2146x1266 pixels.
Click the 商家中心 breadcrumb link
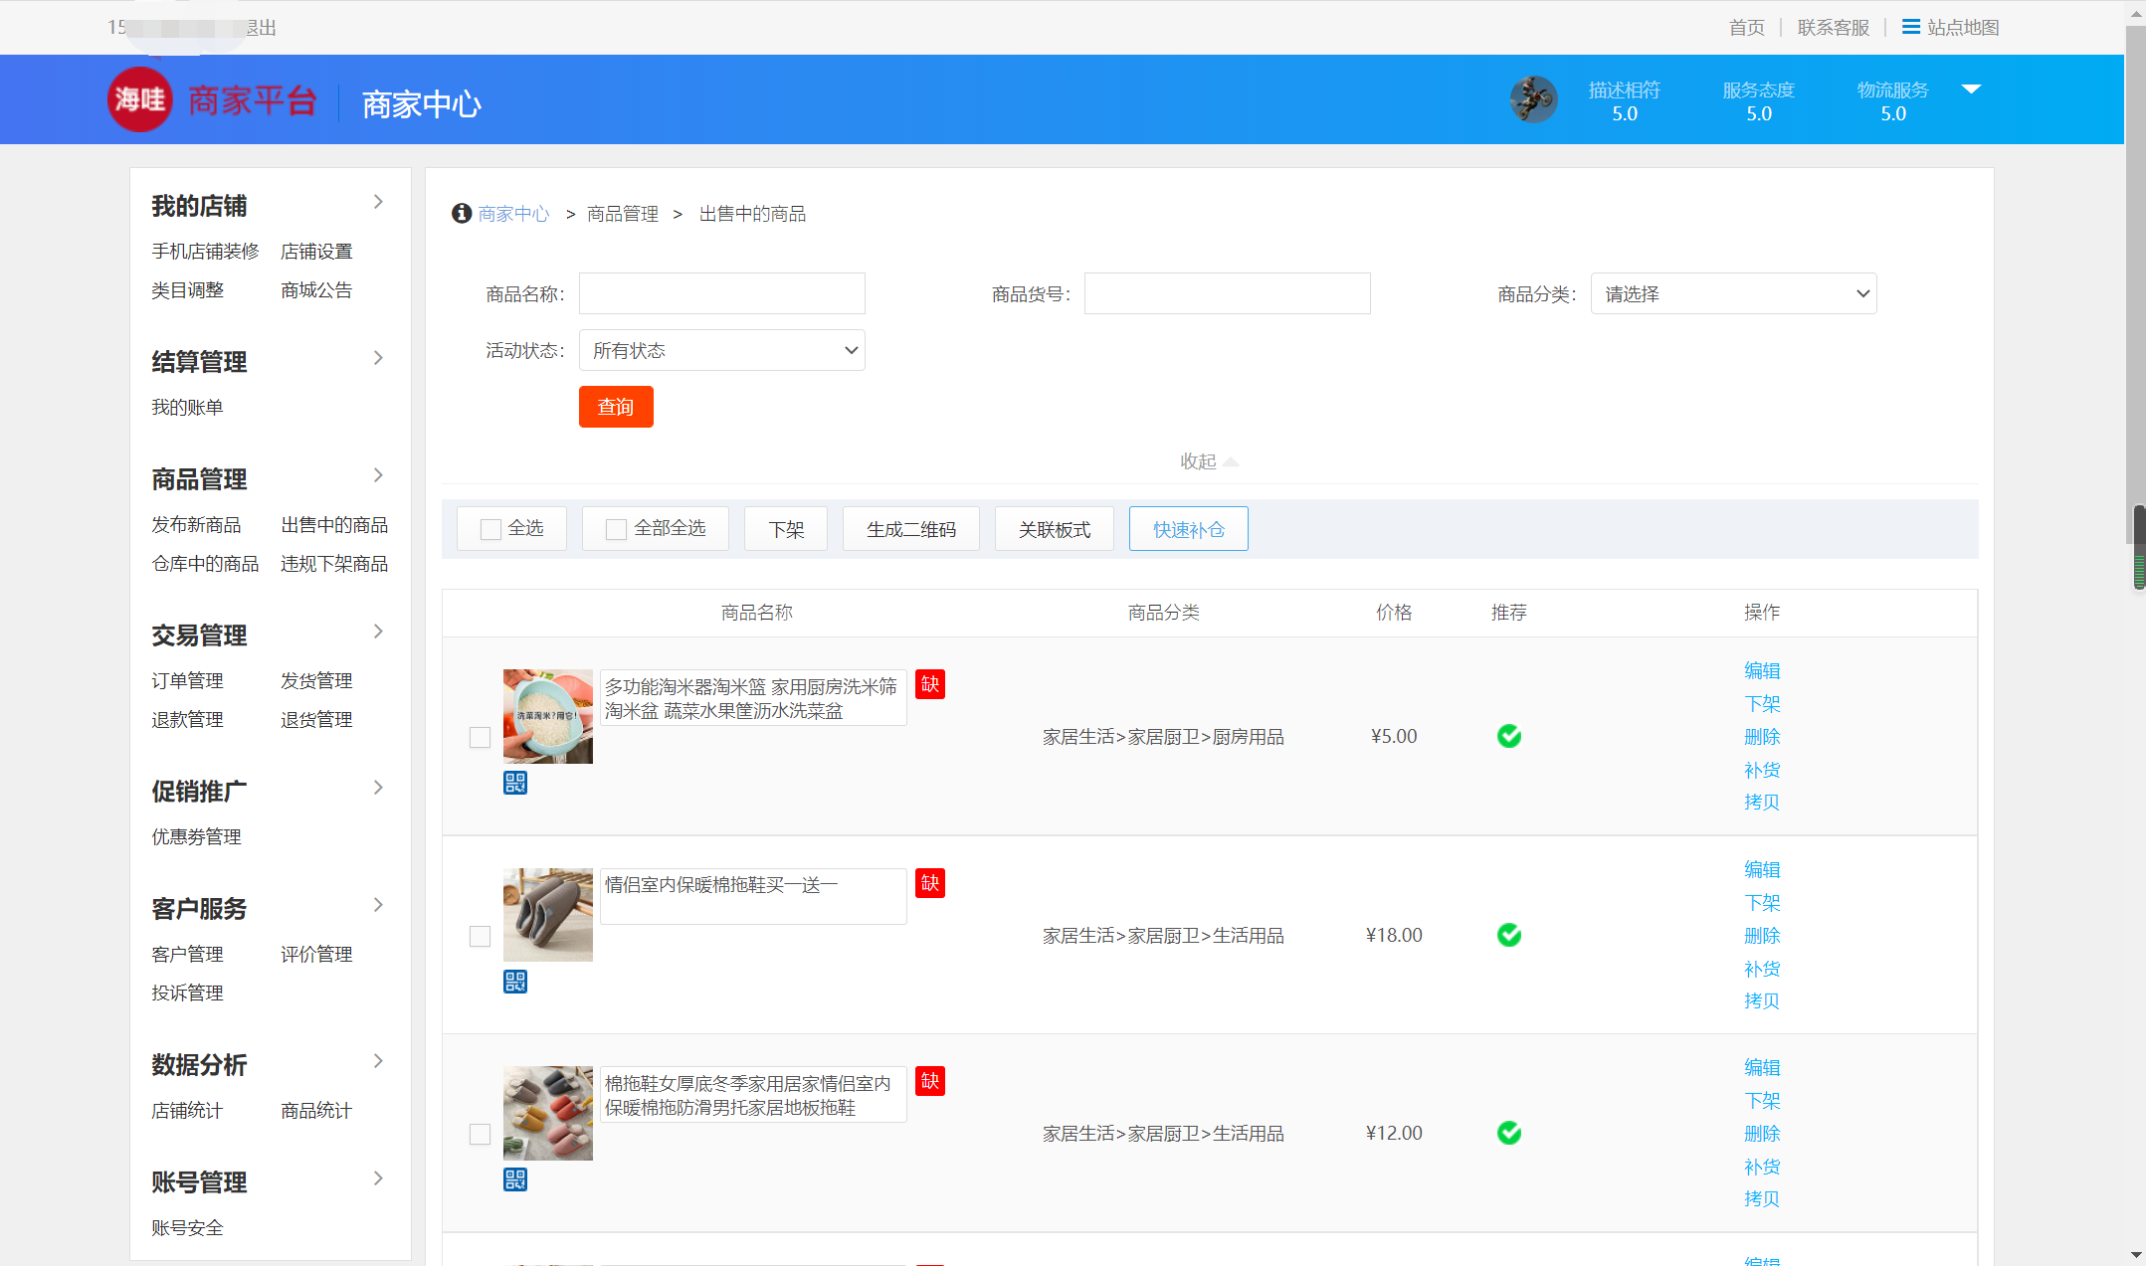(513, 214)
